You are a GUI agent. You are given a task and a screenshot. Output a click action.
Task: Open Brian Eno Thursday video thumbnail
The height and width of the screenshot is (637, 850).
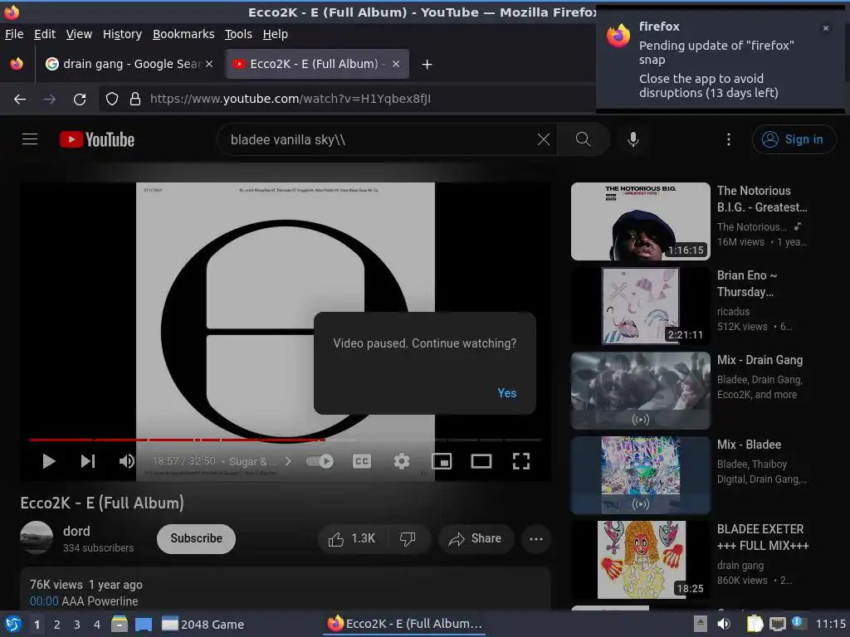tap(640, 305)
